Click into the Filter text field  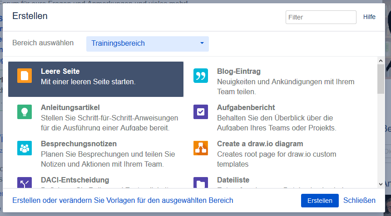tap(321, 17)
